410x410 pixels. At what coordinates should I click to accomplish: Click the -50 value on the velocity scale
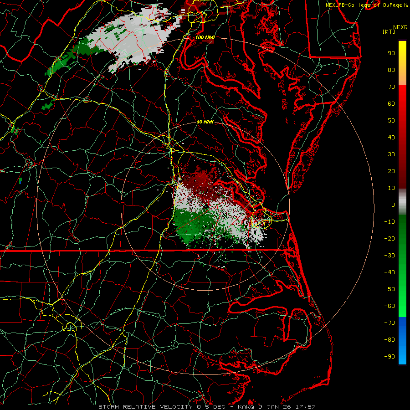[x=389, y=289]
